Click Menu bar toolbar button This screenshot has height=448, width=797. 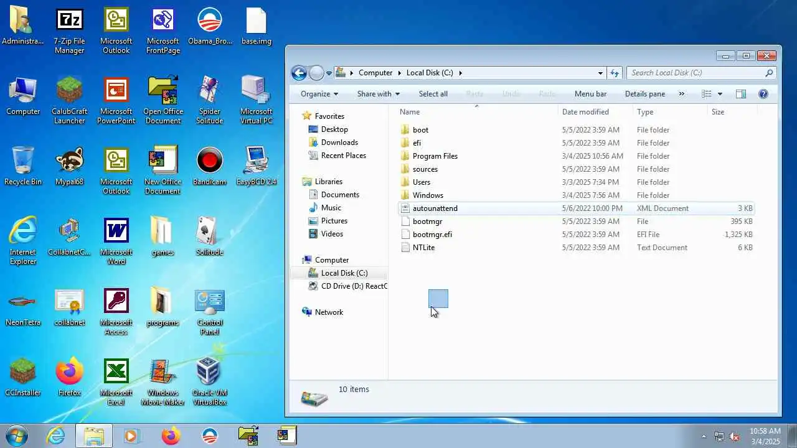coord(590,94)
